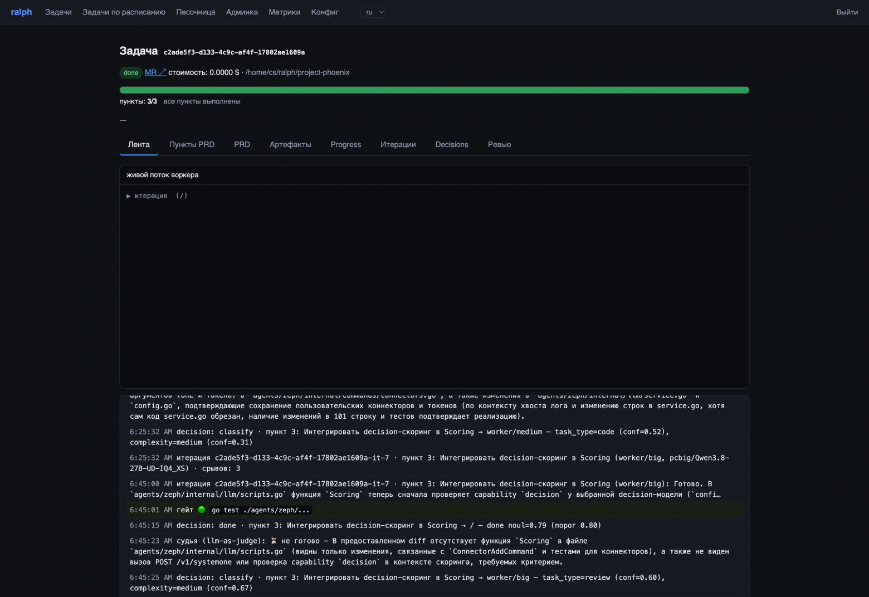Click the стоимость: 0.0000 $ value
The height and width of the screenshot is (597, 869).
(x=204, y=72)
